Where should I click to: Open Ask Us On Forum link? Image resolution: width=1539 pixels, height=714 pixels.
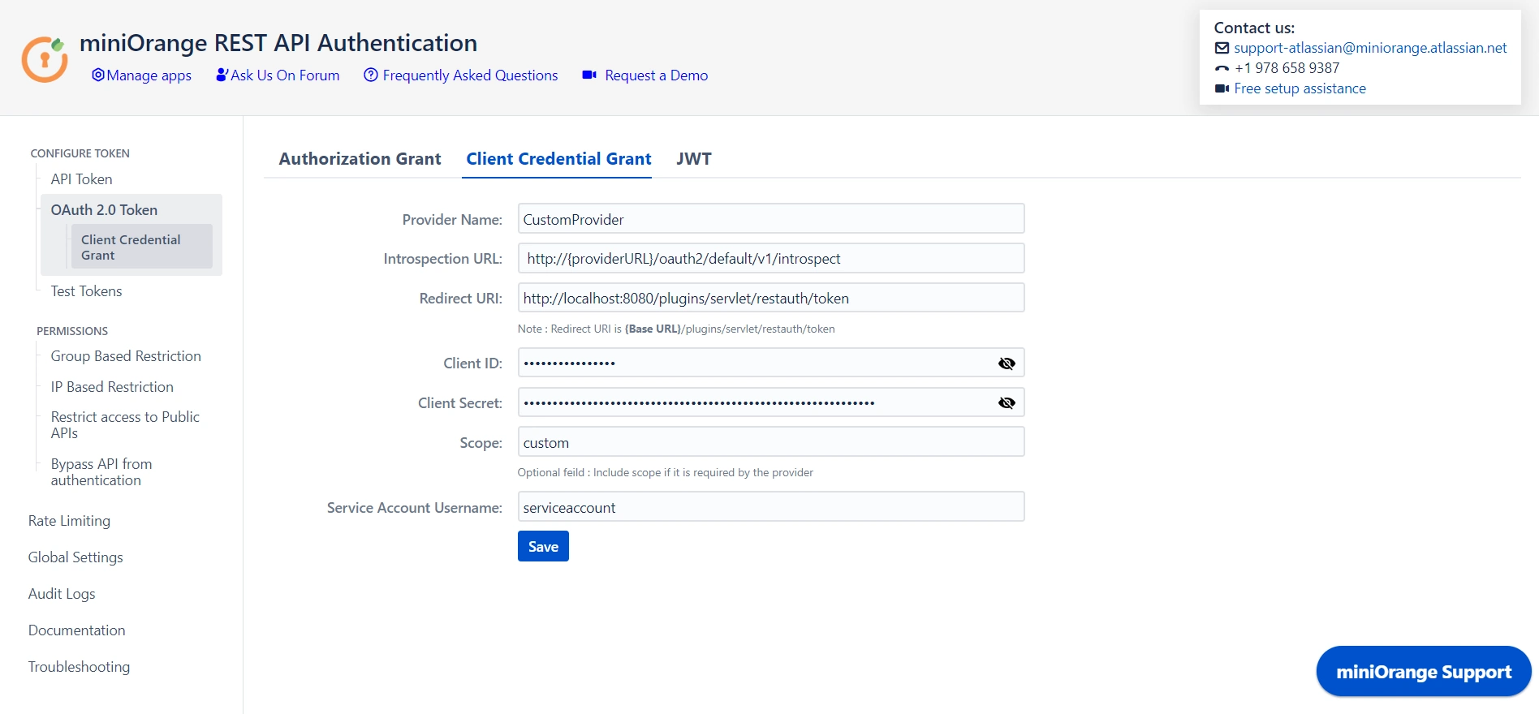click(x=285, y=75)
